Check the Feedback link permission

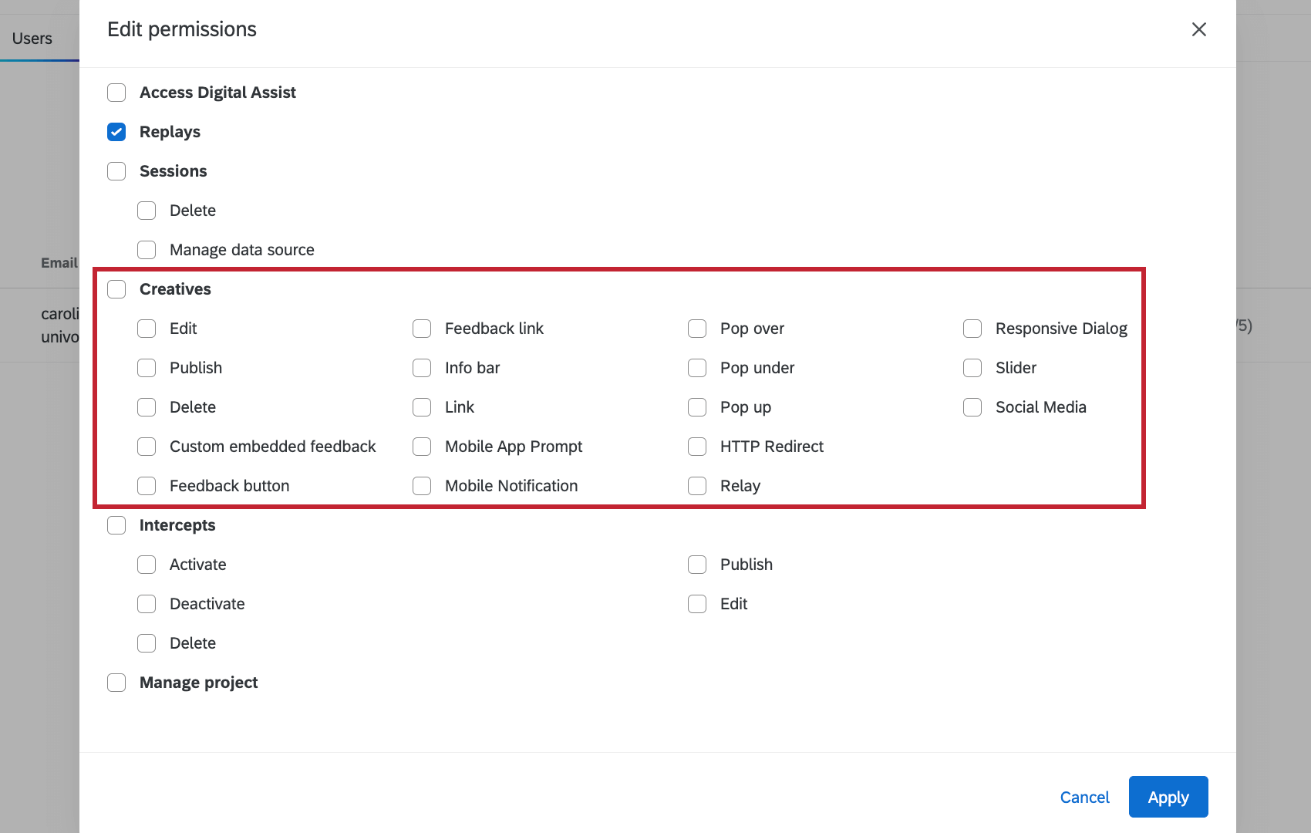point(422,329)
